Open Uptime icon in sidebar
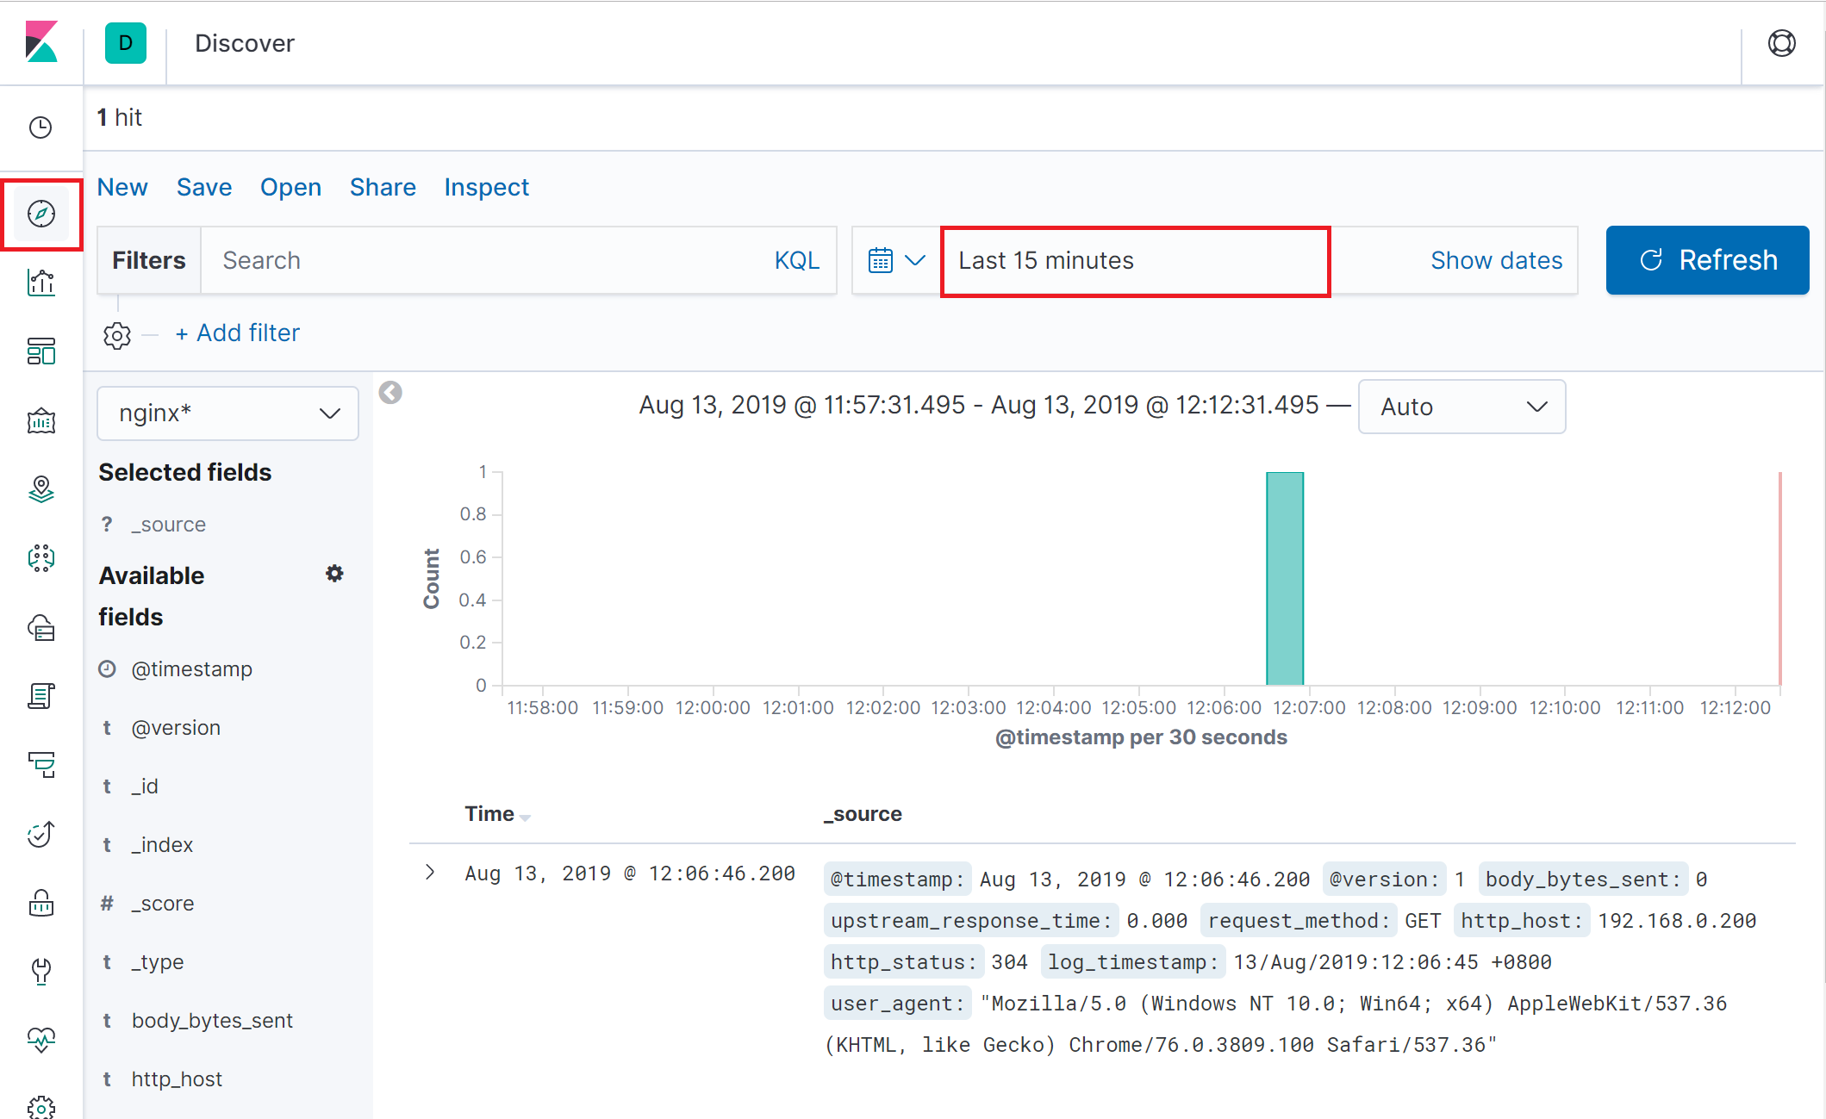 coord(41,833)
